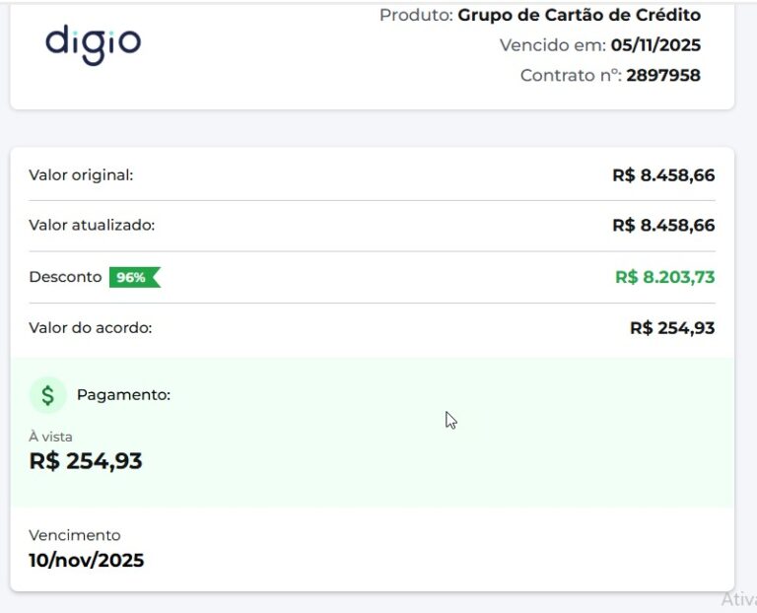Click the overdue date 05/11/2025
757x613 pixels.
point(655,45)
